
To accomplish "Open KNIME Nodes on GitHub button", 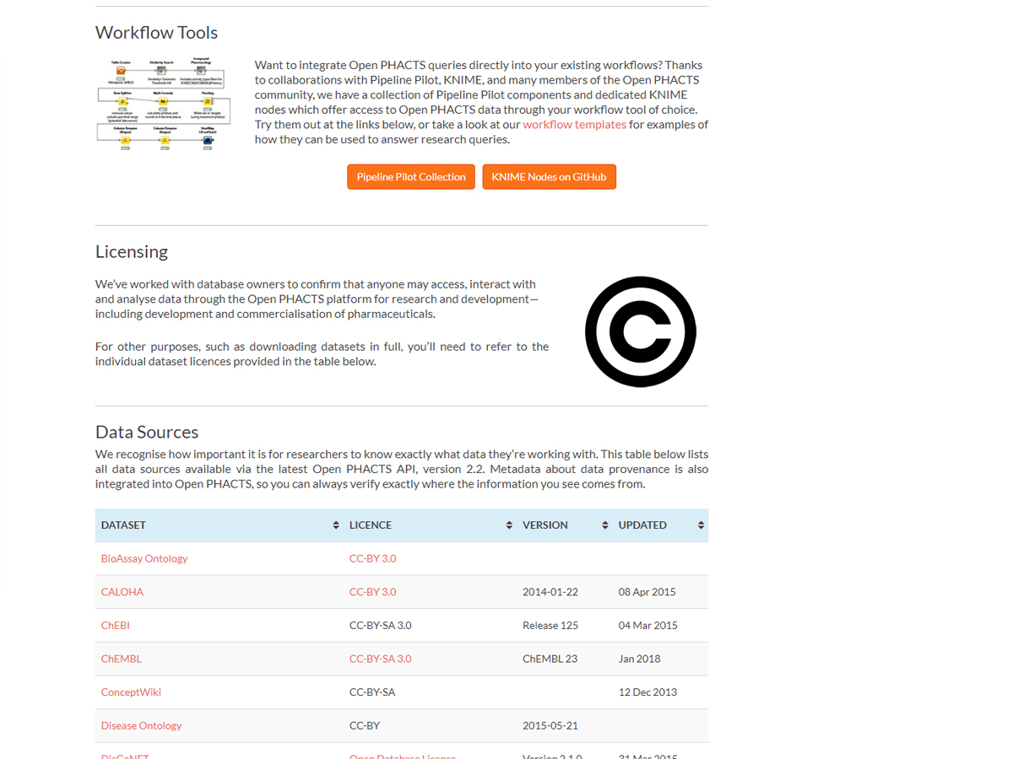I will pos(549,177).
